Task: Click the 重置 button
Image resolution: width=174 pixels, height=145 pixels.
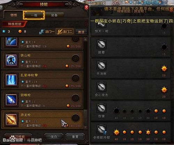Action: [x=75, y=137]
